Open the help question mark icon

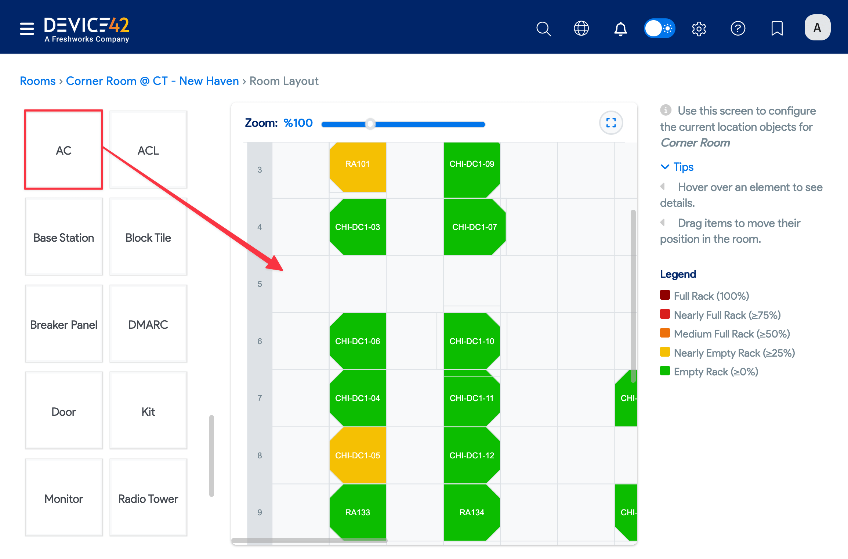738,29
